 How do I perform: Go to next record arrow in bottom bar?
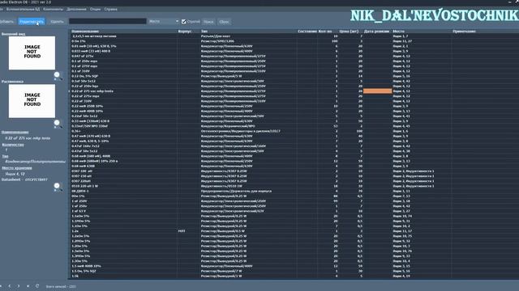pos(18,286)
